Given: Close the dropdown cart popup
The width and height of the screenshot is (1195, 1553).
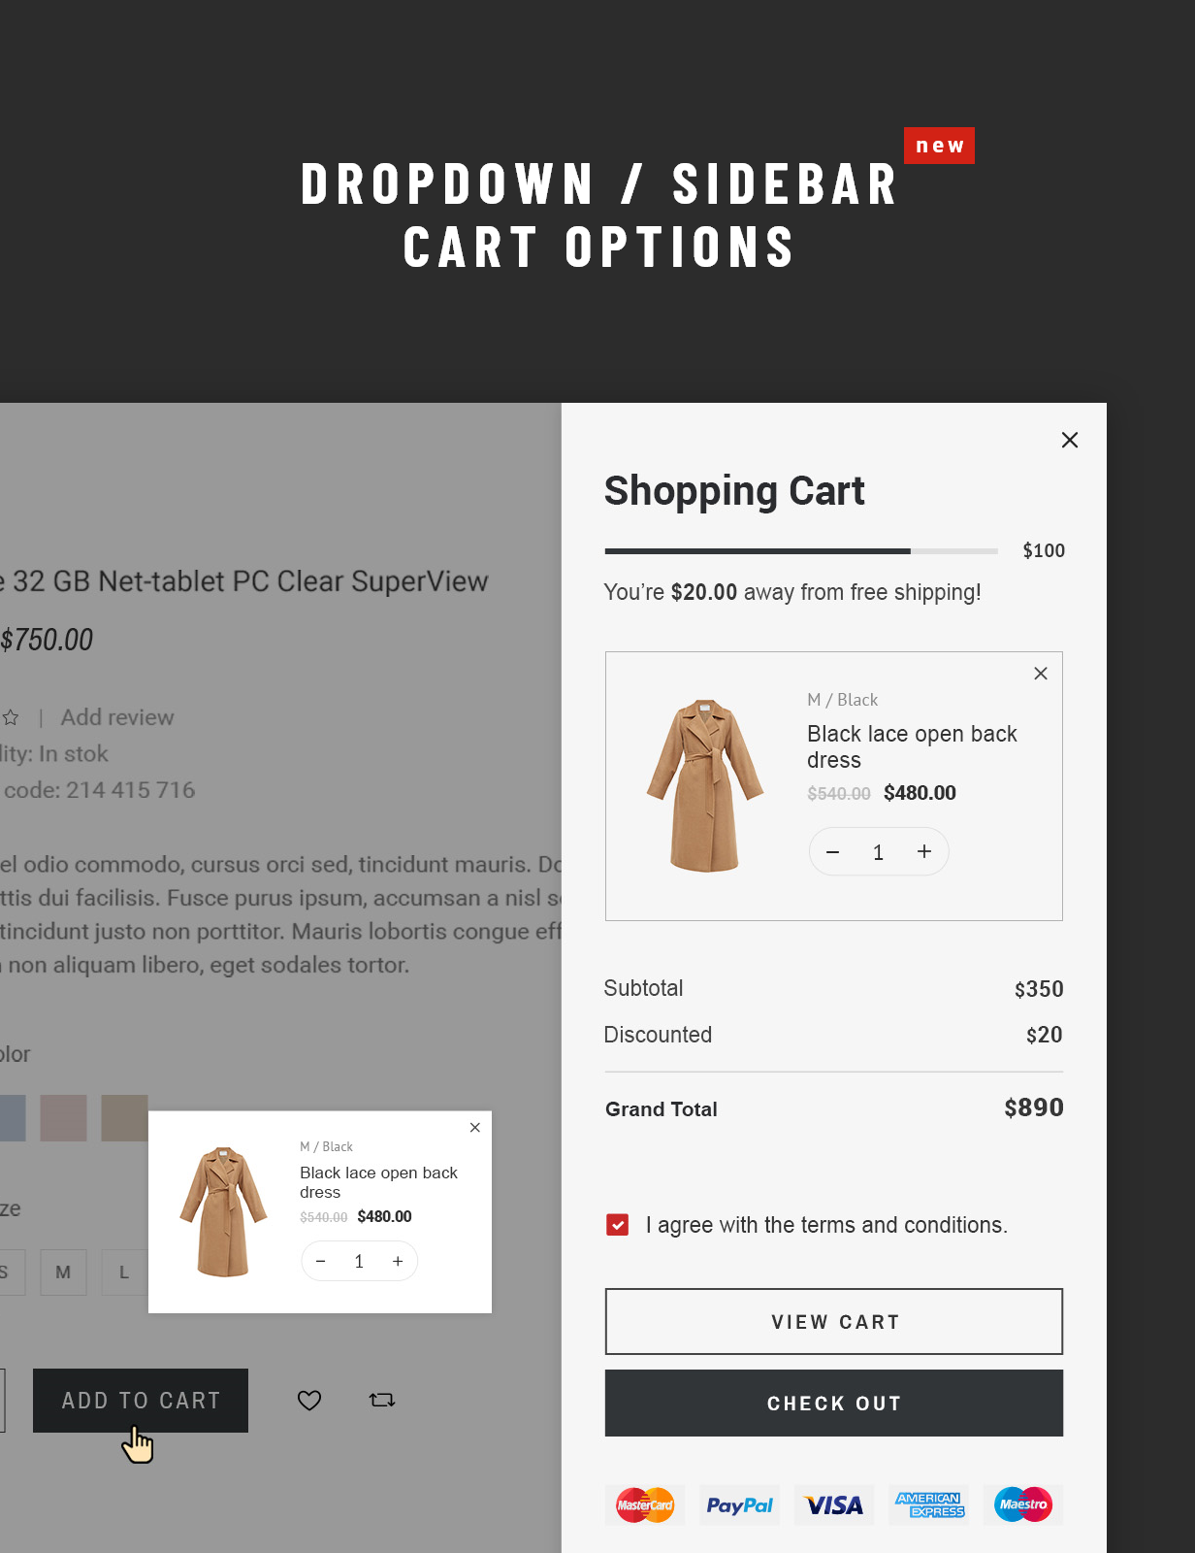Looking at the screenshot, I should coord(474,1127).
